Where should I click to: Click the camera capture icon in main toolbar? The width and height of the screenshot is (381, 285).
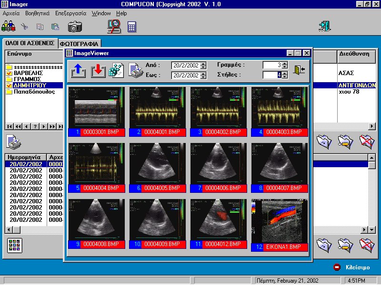click(75, 27)
